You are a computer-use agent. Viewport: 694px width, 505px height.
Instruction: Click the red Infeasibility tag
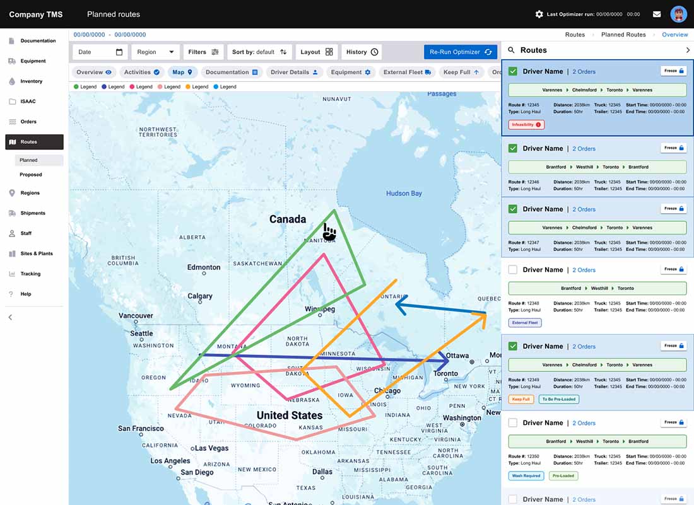(526, 125)
